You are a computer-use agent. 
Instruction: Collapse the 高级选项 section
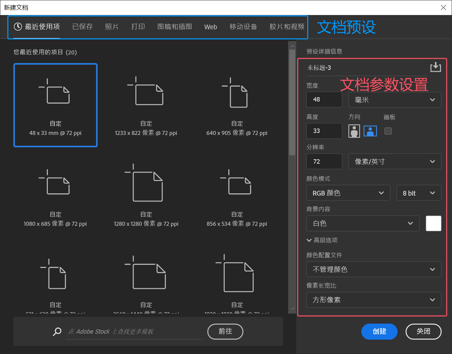[322, 240]
